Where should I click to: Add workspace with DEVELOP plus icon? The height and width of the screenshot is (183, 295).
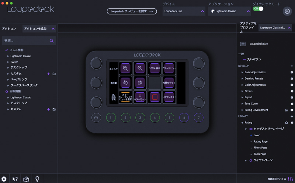tap(292, 66)
